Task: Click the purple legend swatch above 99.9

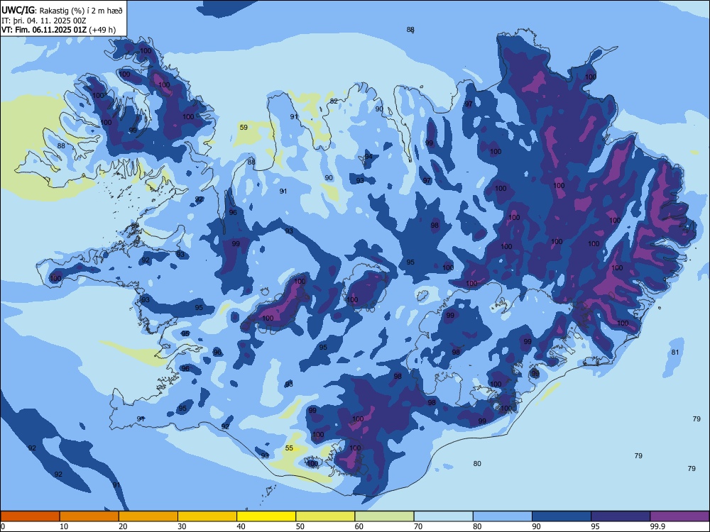Action: pos(679,516)
